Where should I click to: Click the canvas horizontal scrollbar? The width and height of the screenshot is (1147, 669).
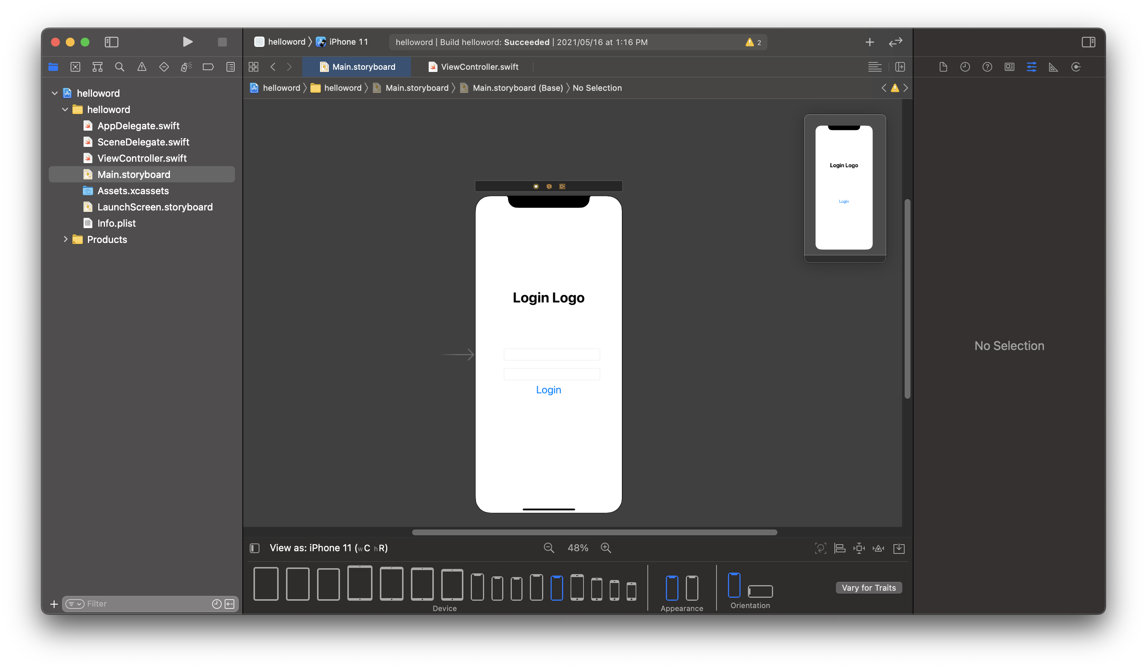(594, 532)
